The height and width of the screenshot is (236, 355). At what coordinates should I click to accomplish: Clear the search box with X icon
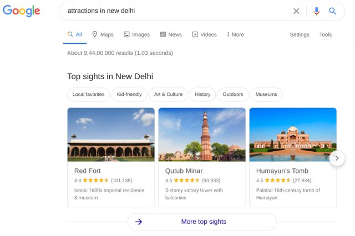pos(296,11)
